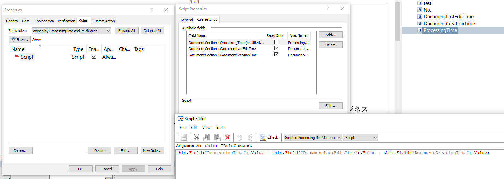The height and width of the screenshot is (179, 504).
Task: Click the Copy icon in script toolbar
Action: tap(206, 137)
